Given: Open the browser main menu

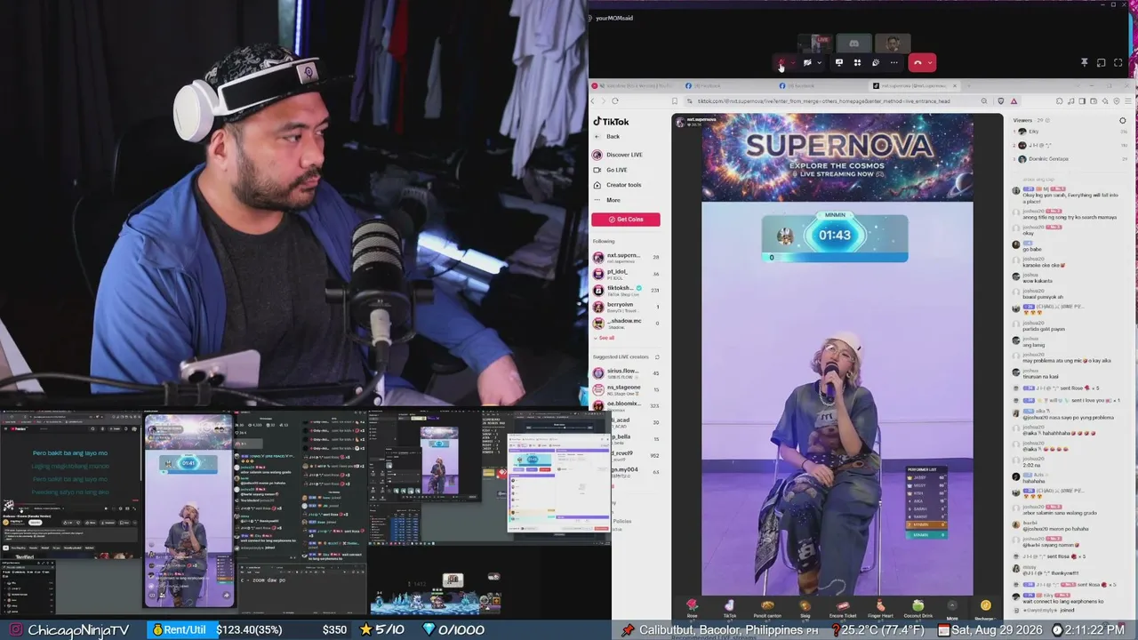Looking at the screenshot, I should click(x=1129, y=101).
